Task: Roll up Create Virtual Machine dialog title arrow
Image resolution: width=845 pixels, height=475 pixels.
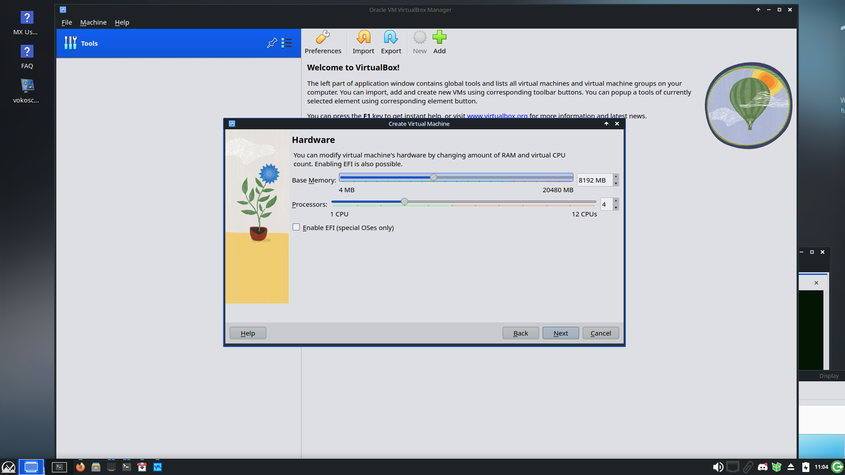Action: [606, 124]
